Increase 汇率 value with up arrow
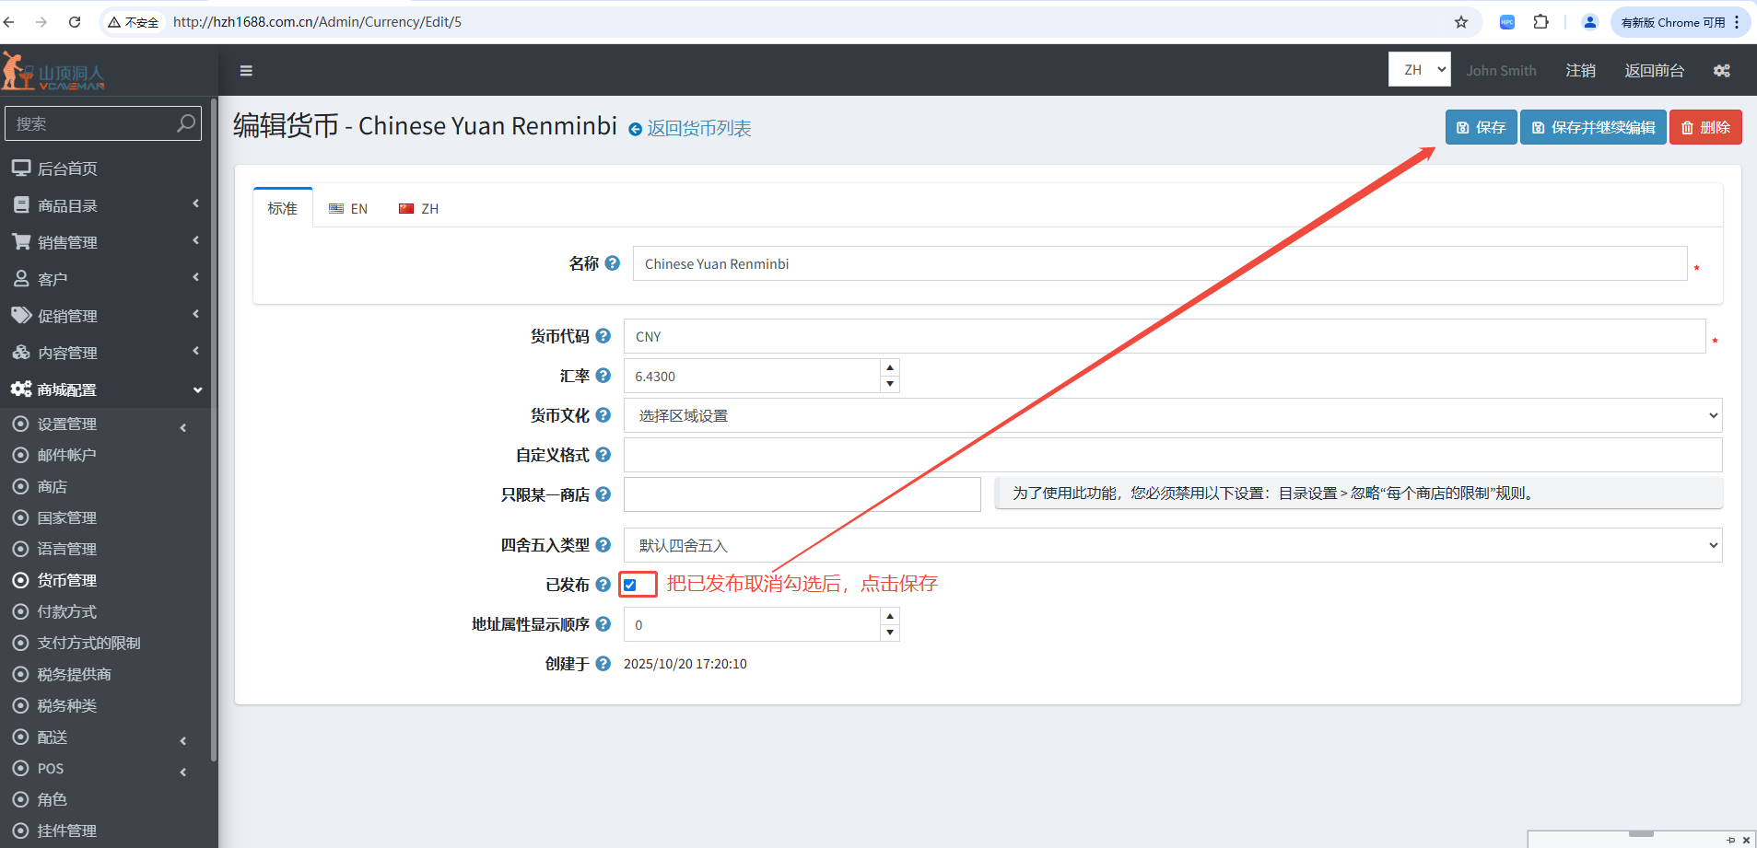The height and width of the screenshot is (848, 1757). click(889, 367)
